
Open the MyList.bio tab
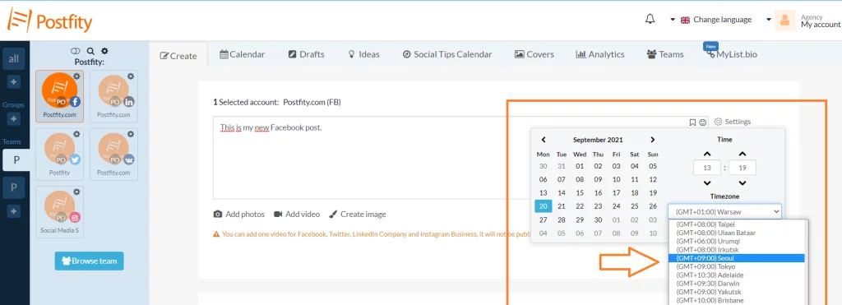[x=733, y=54]
